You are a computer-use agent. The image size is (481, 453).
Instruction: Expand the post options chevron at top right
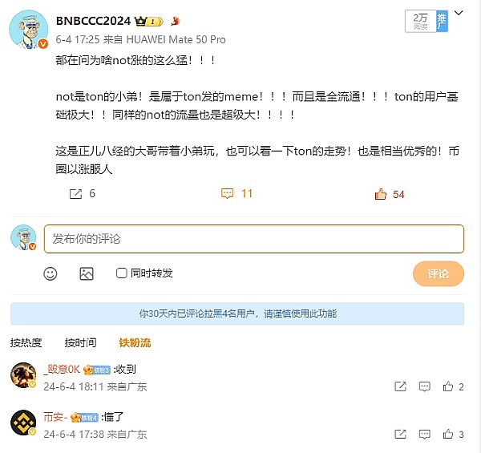[459, 13]
